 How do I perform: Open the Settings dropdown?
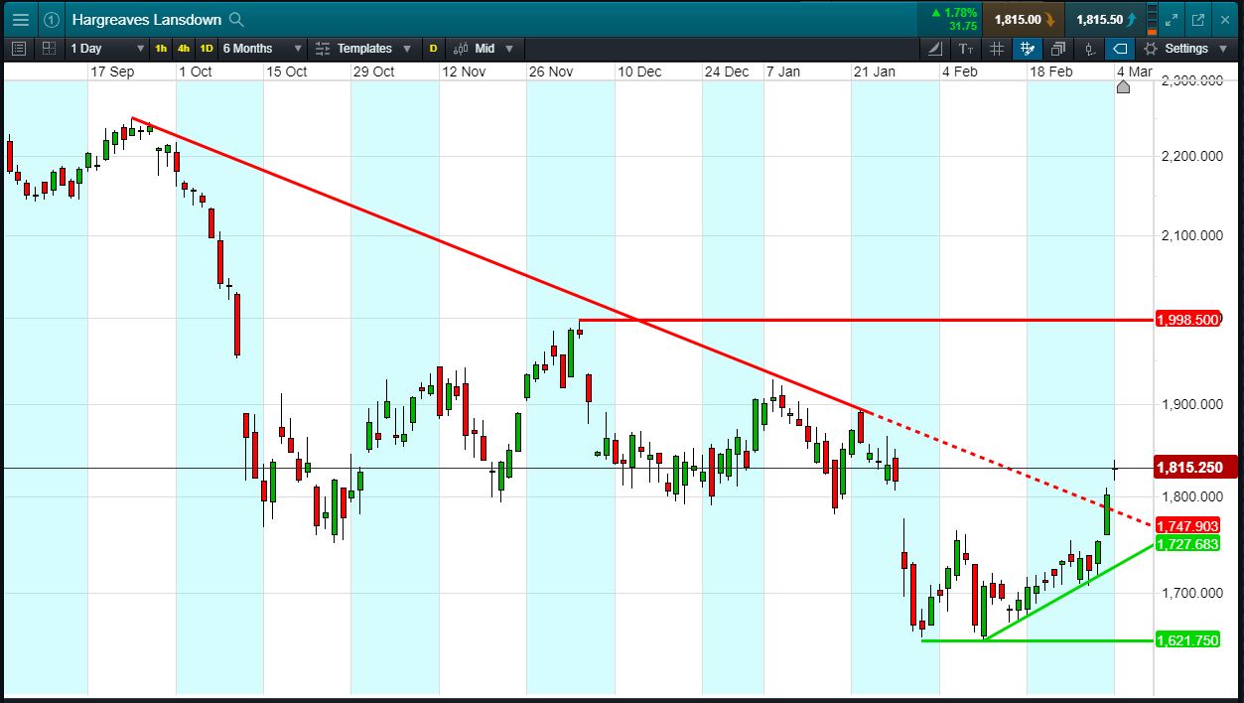(x=1186, y=48)
